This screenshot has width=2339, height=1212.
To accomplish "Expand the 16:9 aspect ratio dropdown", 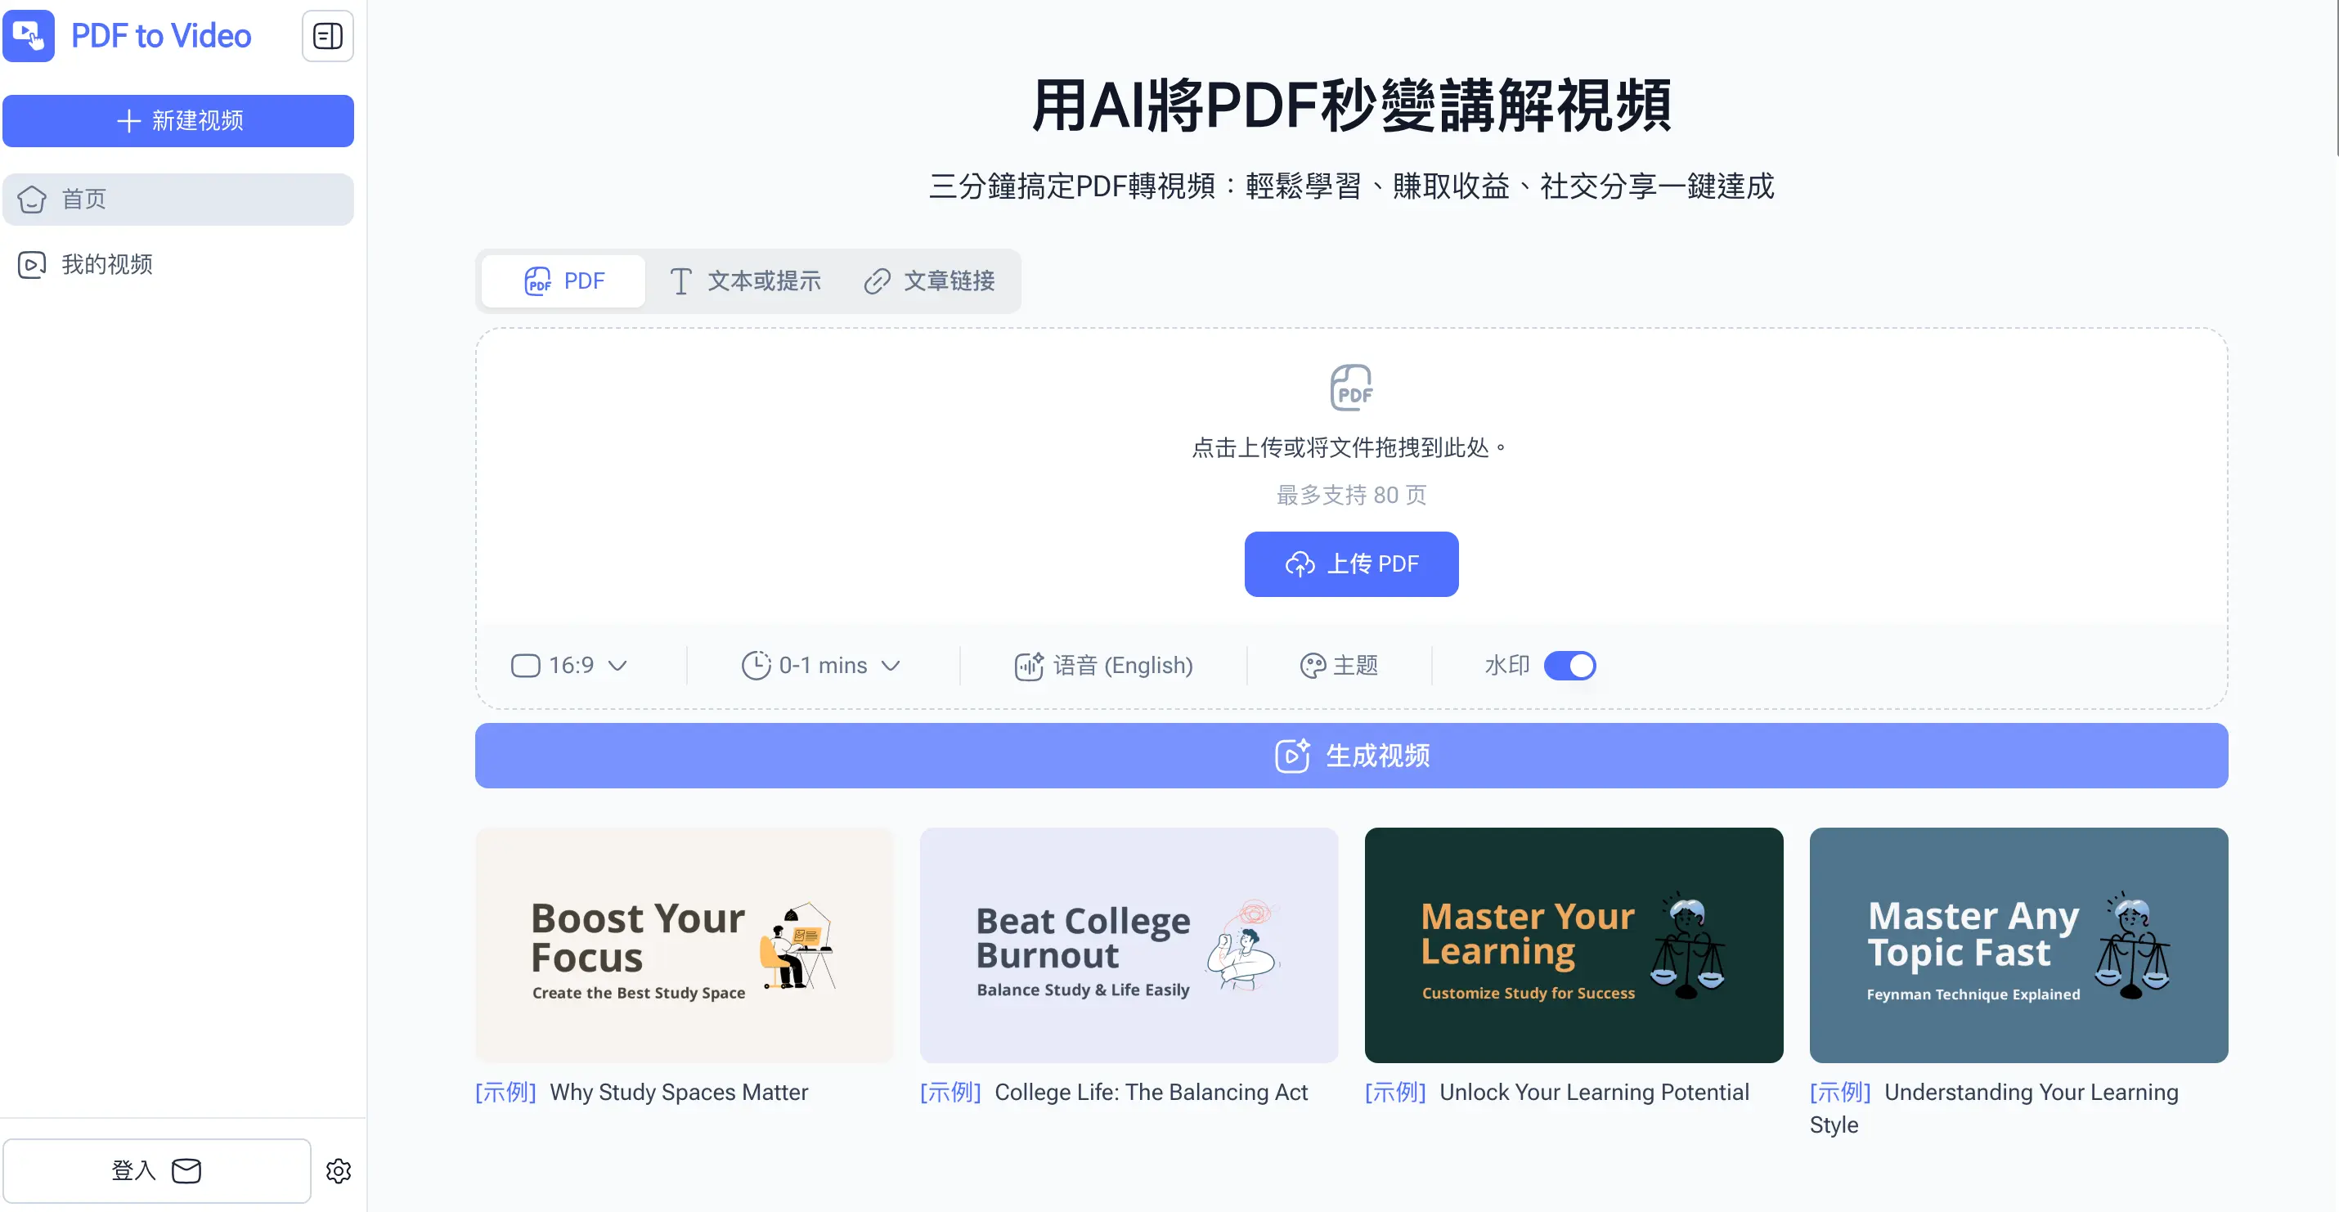I will tap(569, 666).
